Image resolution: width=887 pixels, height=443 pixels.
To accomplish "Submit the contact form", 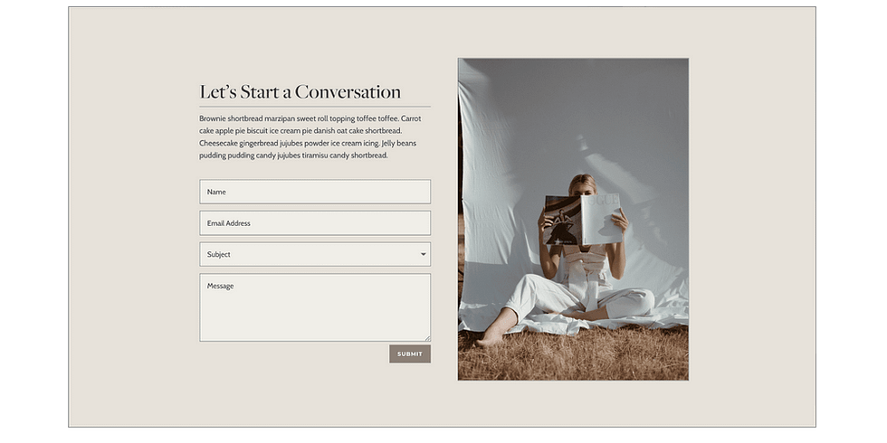I will coord(409,354).
